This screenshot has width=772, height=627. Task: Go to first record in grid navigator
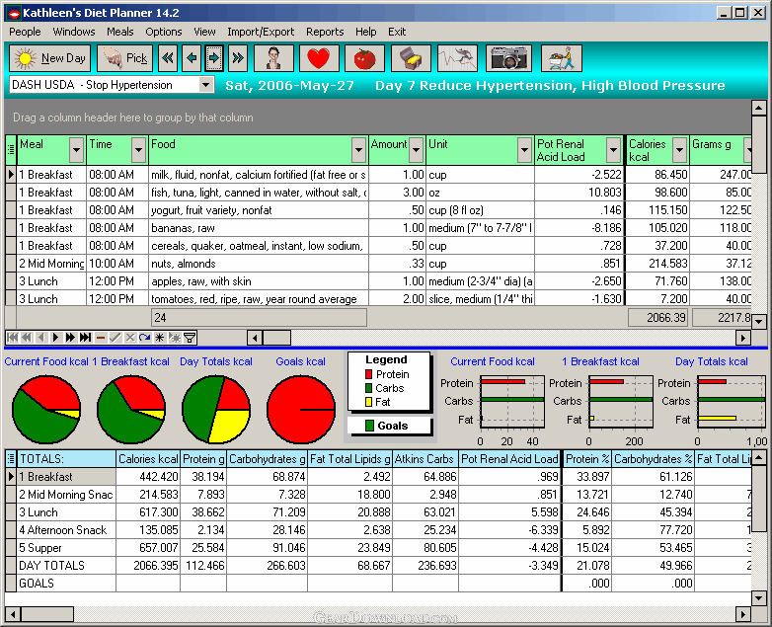click(12, 338)
